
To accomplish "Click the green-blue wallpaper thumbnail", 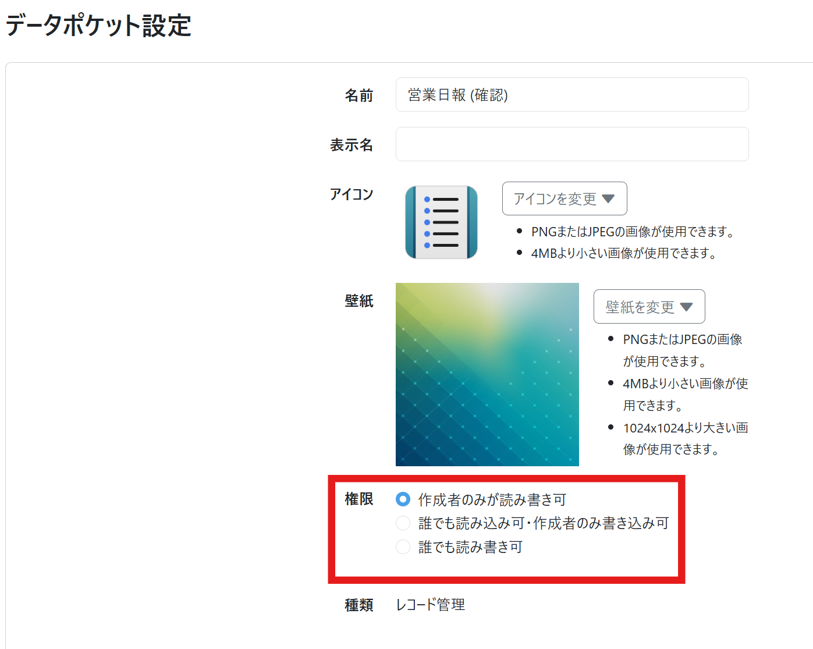I will click(x=487, y=374).
